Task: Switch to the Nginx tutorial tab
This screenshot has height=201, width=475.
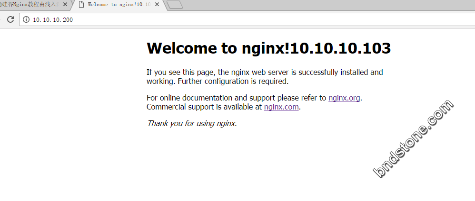Action: (35, 5)
